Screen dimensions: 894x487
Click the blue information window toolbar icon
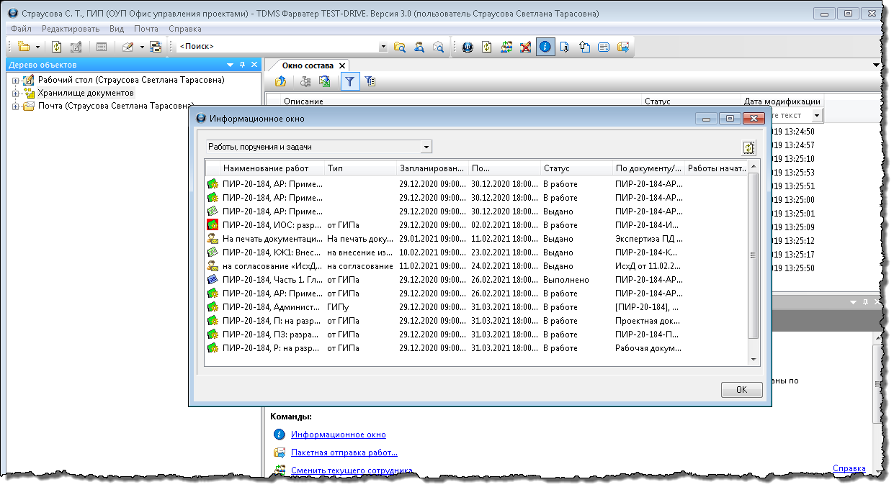tap(545, 47)
